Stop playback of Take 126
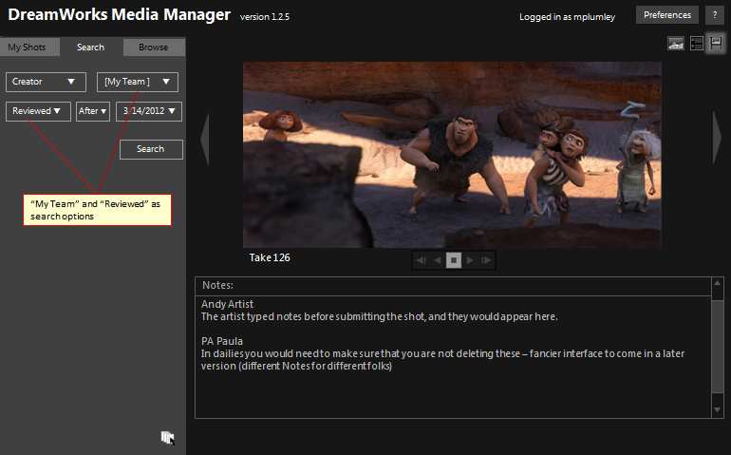 point(454,260)
